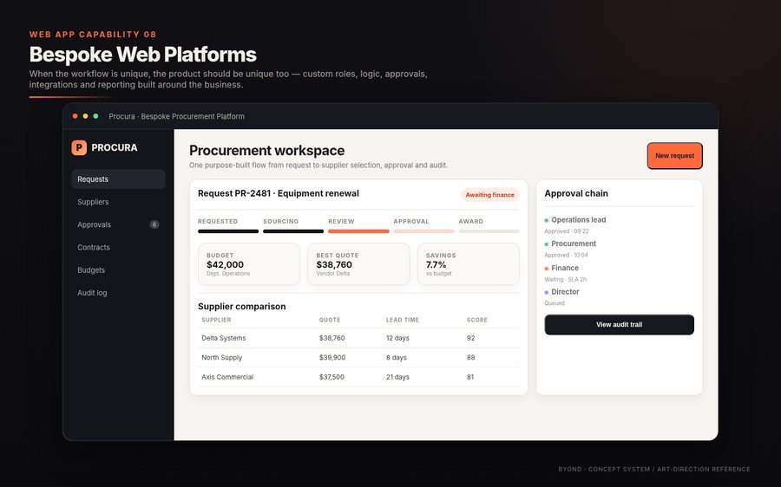Click the Queued status under Director
The width and height of the screenshot is (781, 487).
555,303
